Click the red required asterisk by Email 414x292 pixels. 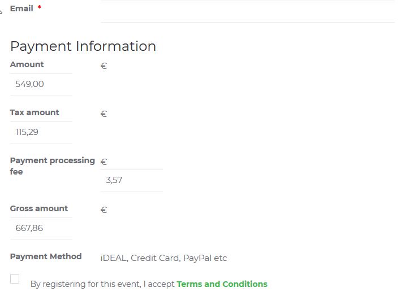pos(39,8)
